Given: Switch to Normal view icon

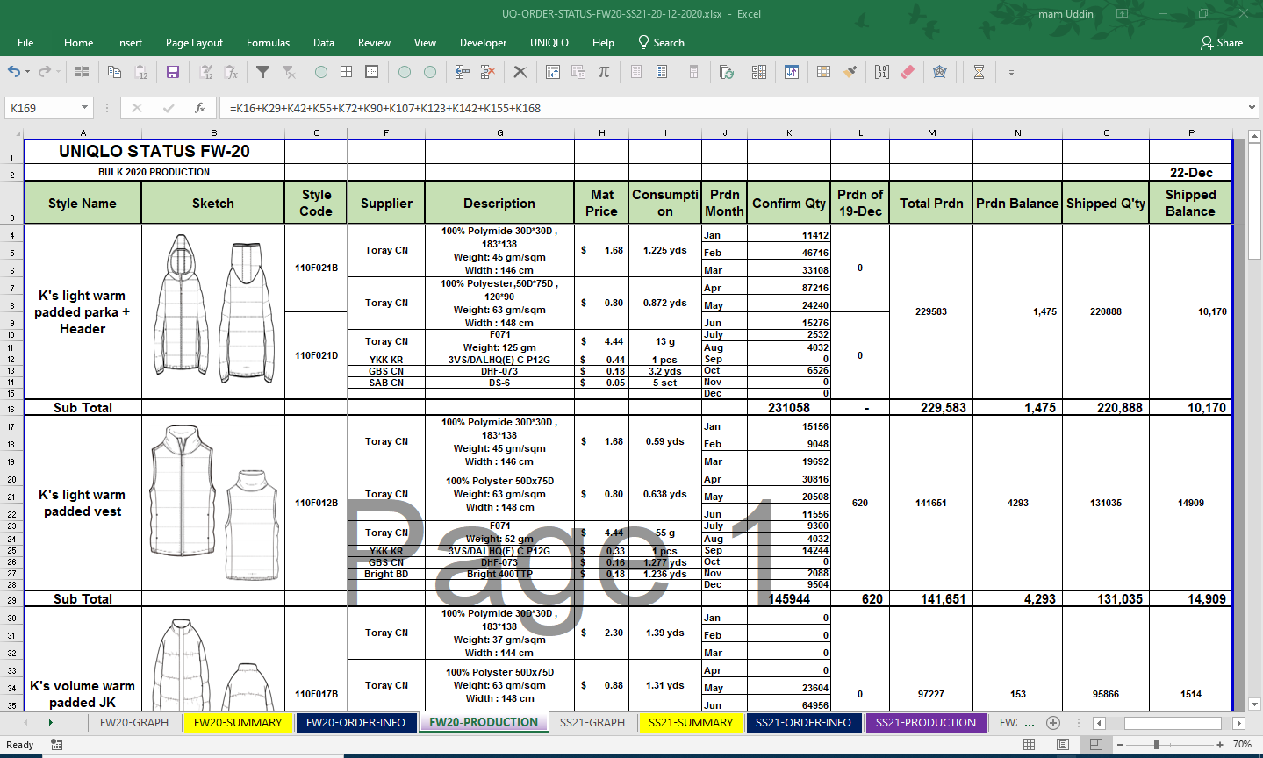Looking at the screenshot, I should [x=1030, y=744].
